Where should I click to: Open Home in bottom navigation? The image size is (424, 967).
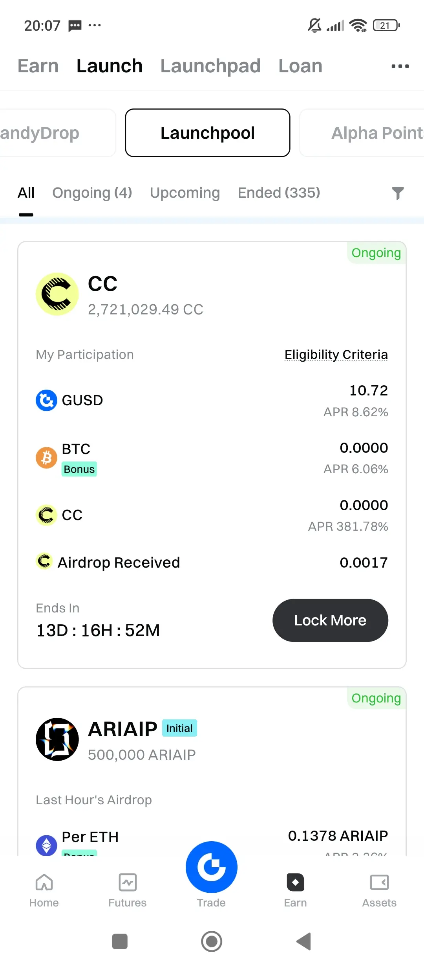pyautogui.click(x=44, y=891)
